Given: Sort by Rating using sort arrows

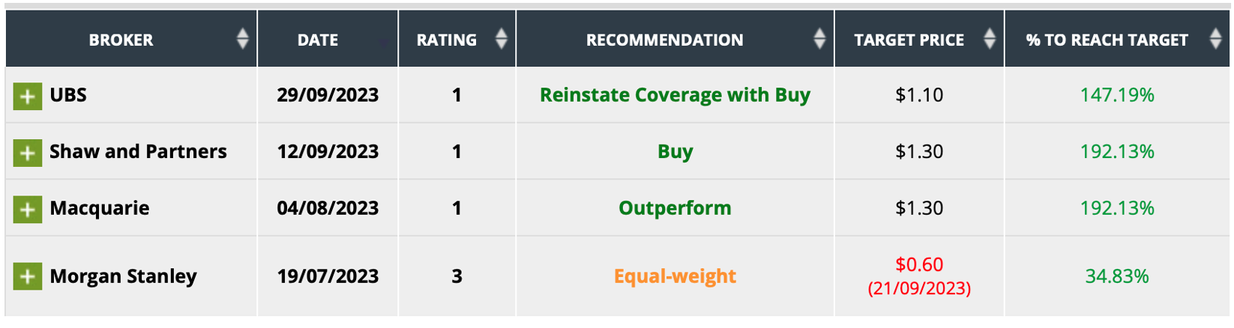Looking at the screenshot, I should click(502, 39).
